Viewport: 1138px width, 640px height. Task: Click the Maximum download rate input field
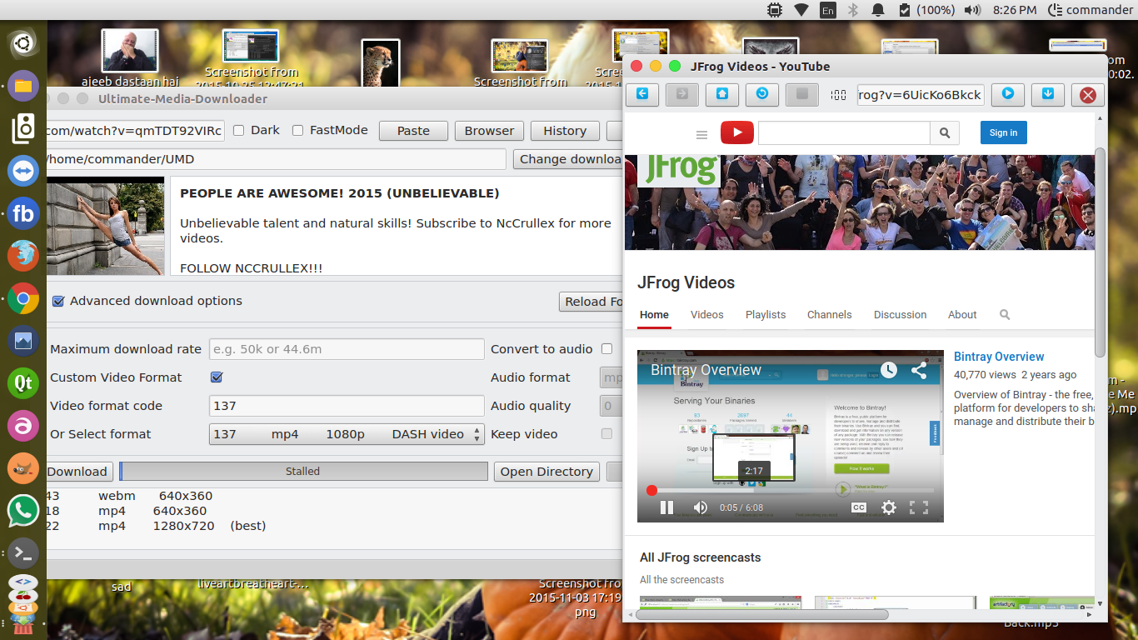tap(347, 349)
